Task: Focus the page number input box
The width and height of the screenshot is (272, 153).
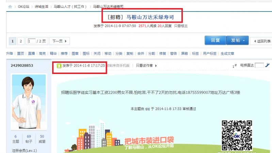Action: coord(32,41)
